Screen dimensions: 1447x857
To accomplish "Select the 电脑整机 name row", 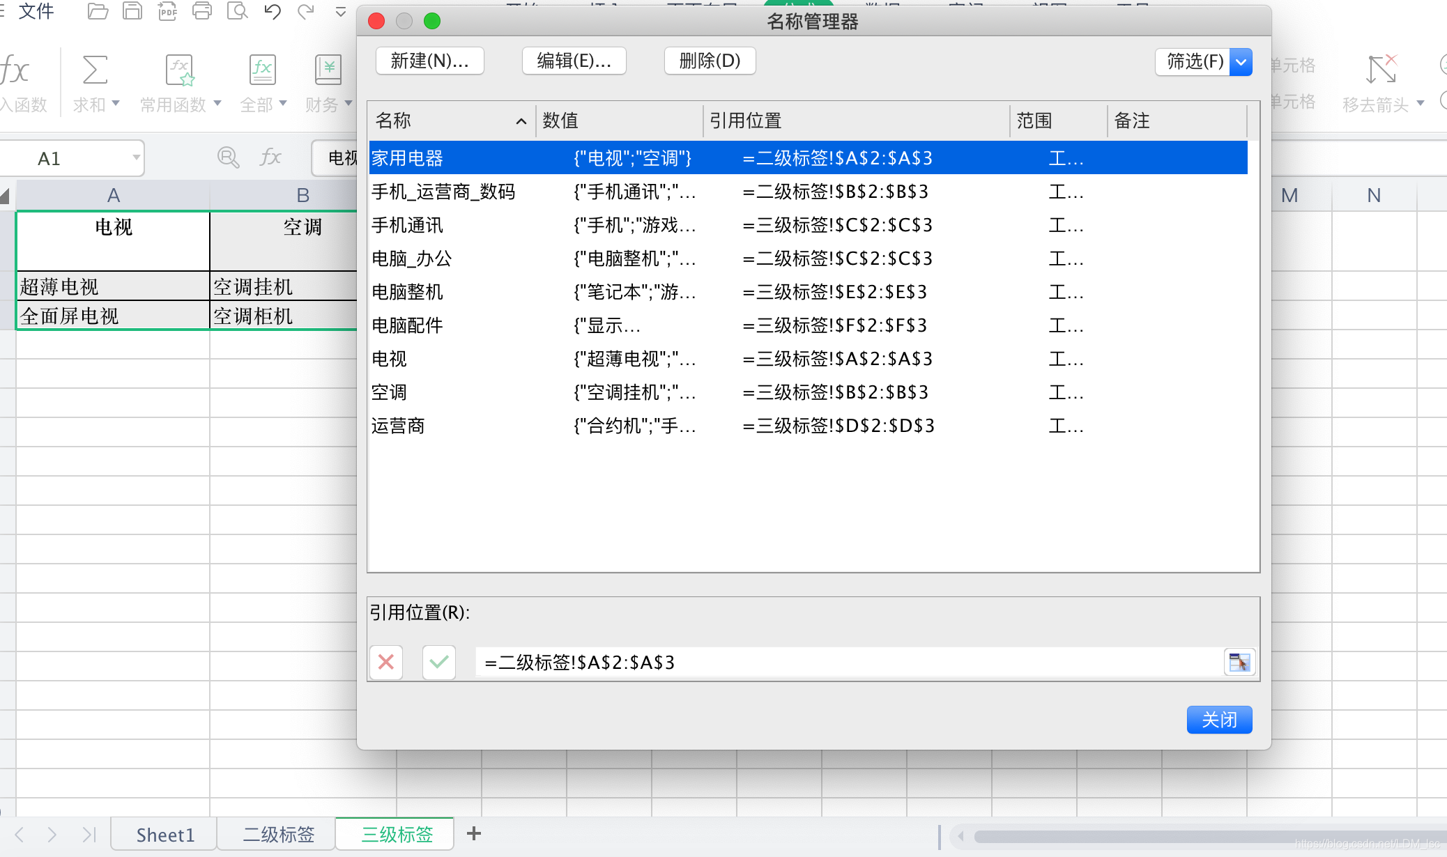I will pyautogui.click(x=809, y=292).
